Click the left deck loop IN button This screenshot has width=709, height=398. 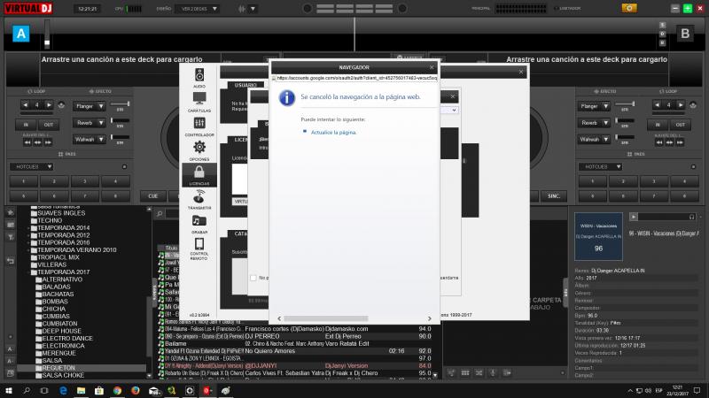26,125
